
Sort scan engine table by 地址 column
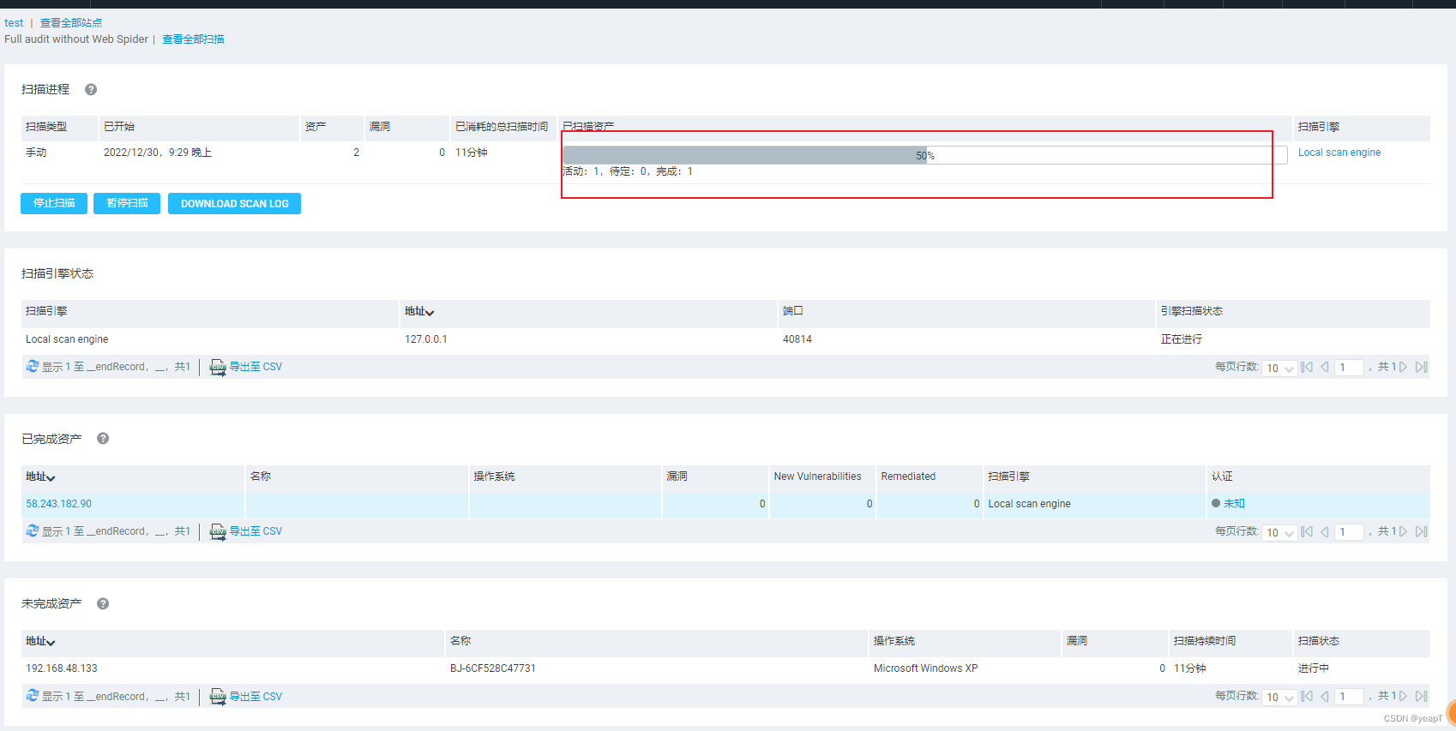point(419,311)
